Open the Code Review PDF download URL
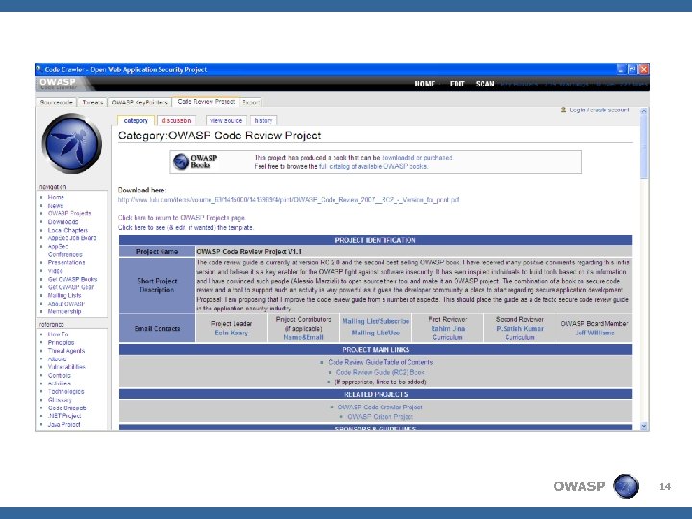Image resolution: width=692 pixels, height=519 pixels. [288, 200]
